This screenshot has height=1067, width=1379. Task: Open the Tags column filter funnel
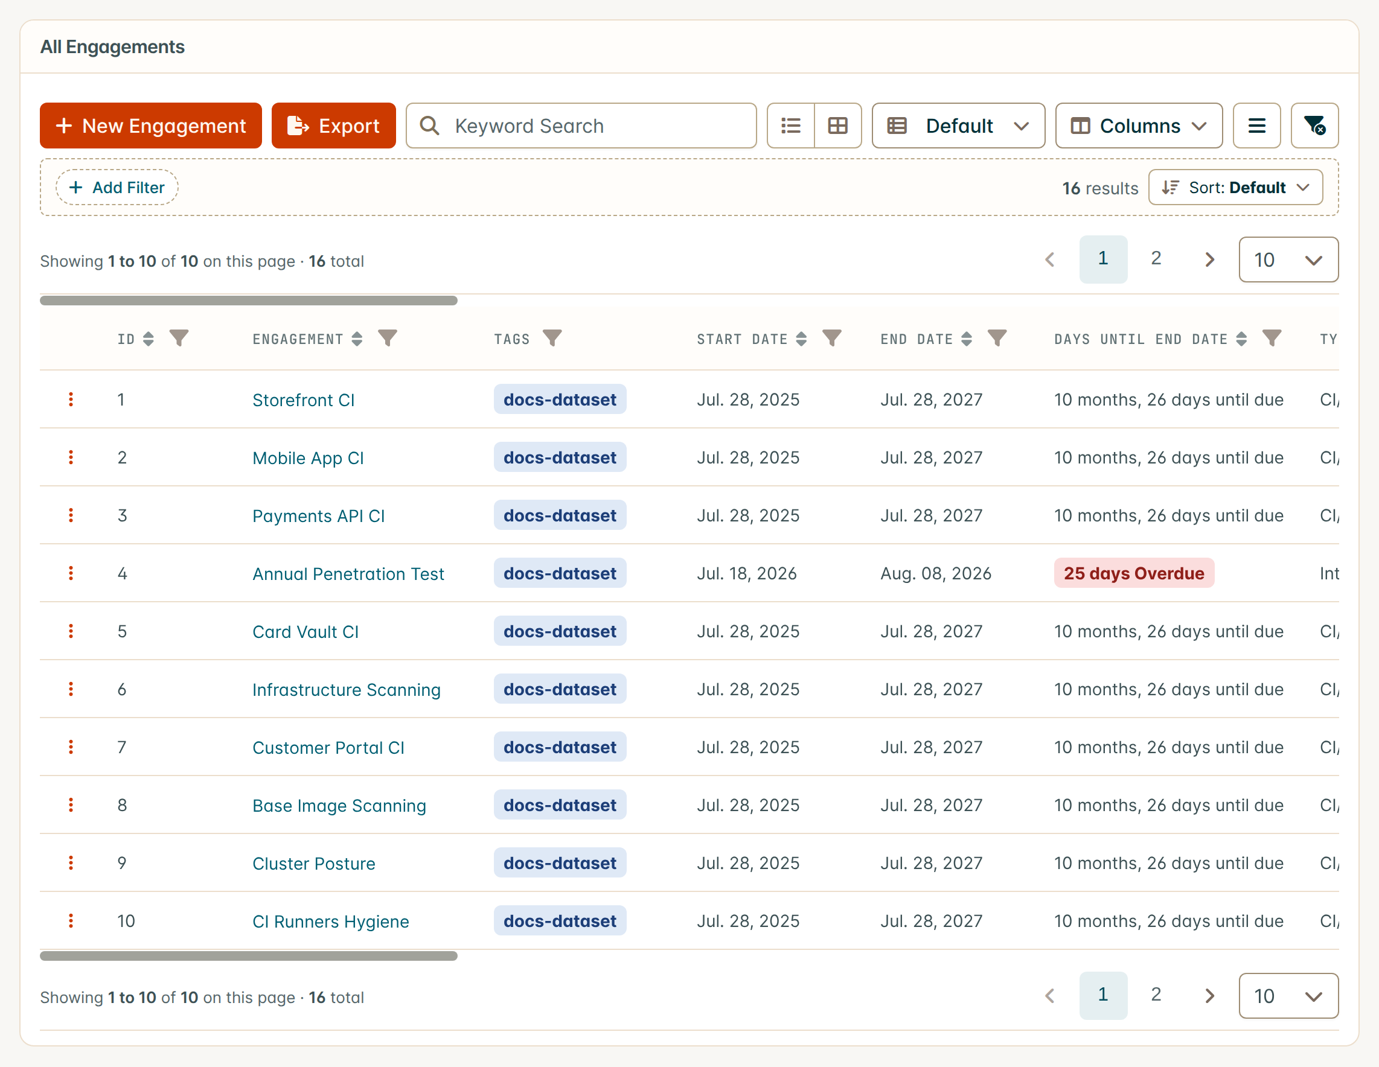click(x=552, y=339)
